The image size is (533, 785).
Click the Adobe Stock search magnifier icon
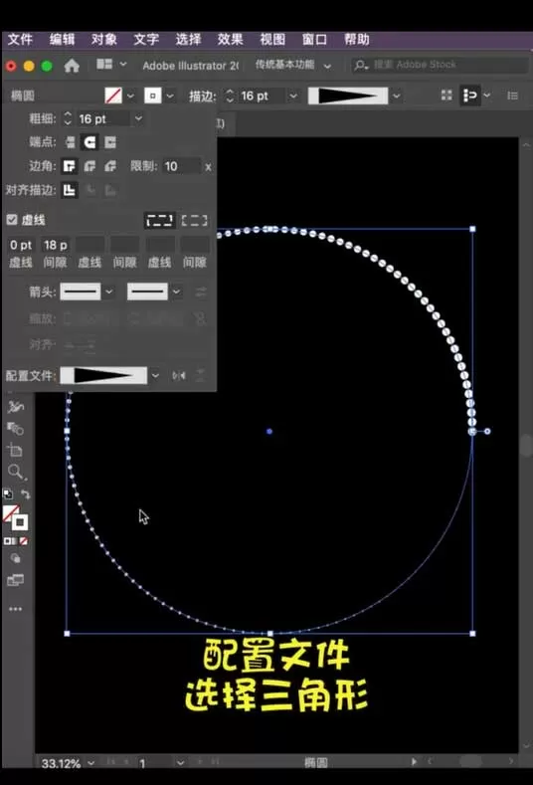point(361,65)
